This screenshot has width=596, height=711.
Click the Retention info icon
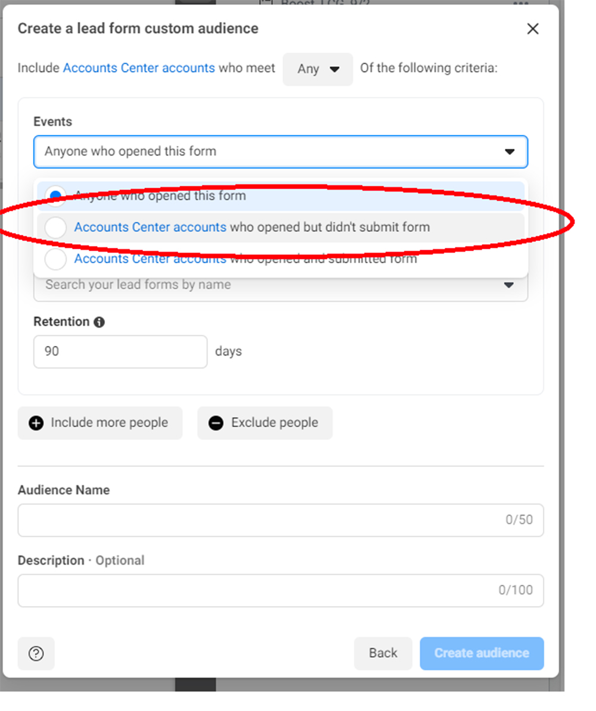click(99, 322)
